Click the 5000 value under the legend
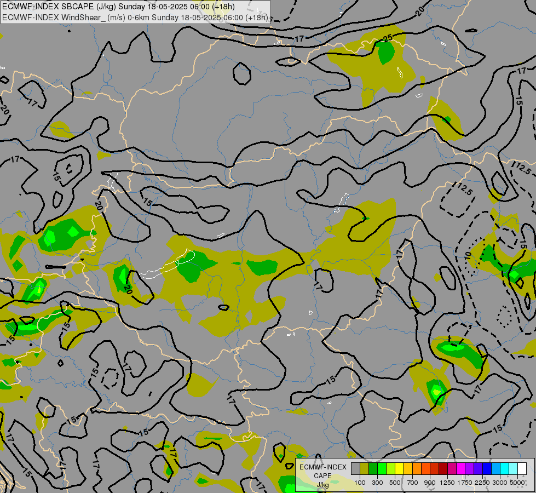This screenshot has height=493, width=536. (517, 483)
